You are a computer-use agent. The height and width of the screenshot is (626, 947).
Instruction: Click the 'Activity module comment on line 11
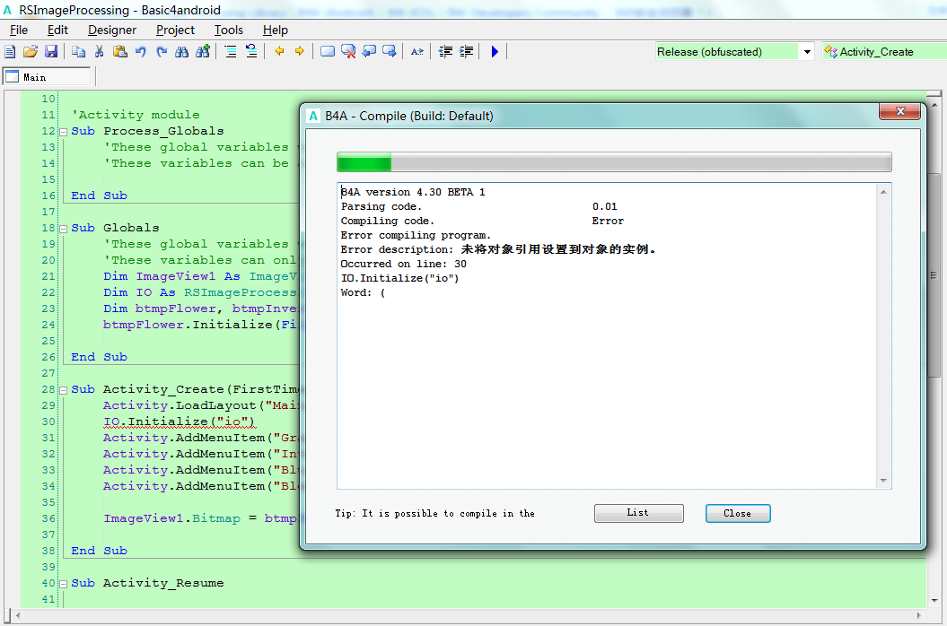point(136,115)
